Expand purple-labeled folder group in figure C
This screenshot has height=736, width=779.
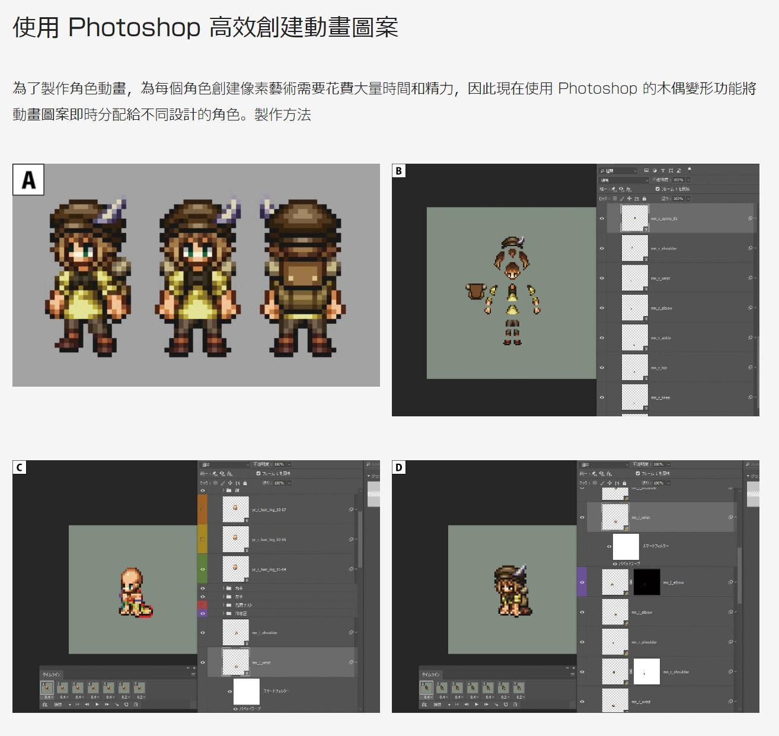tap(224, 613)
